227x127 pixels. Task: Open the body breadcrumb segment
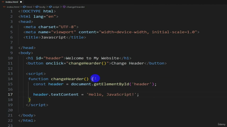42,7
